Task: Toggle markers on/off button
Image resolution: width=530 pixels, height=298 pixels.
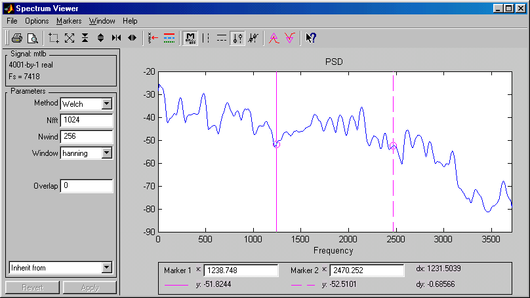Action: coord(190,38)
